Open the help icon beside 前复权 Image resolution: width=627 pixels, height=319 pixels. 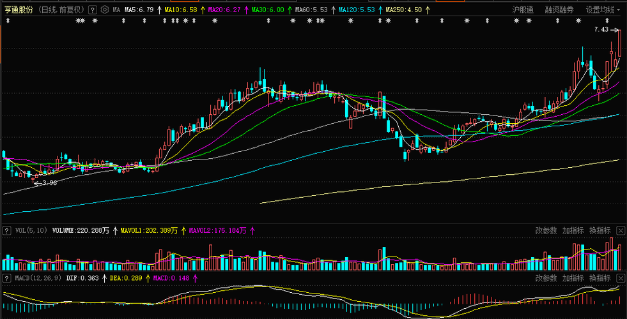[x=93, y=10]
